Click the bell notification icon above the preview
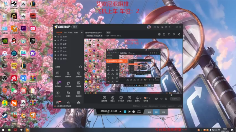 pos(174,34)
